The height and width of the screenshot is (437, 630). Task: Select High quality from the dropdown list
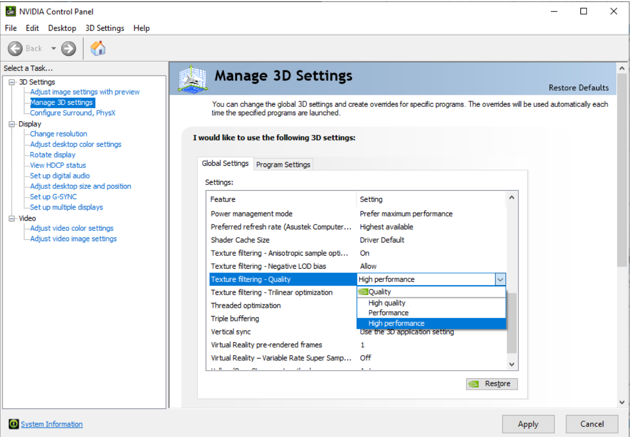pos(387,303)
